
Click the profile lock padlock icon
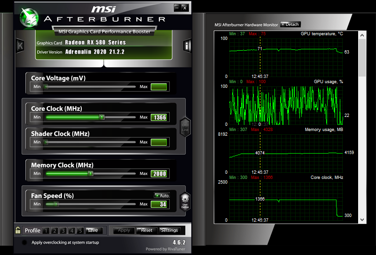(x=18, y=230)
